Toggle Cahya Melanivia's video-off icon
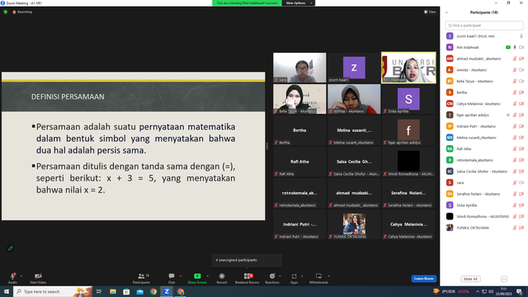Screen dimensions: 528x297 pos(521,104)
